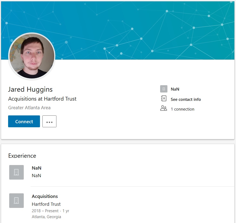Click the contact book icon
The height and width of the screenshot is (223, 236).
pyautogui.click(x=164, y=99)
